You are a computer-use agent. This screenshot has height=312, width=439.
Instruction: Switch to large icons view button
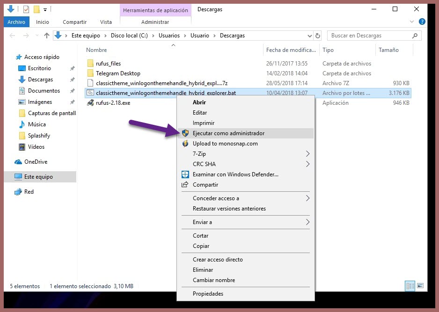coord(420,286)
